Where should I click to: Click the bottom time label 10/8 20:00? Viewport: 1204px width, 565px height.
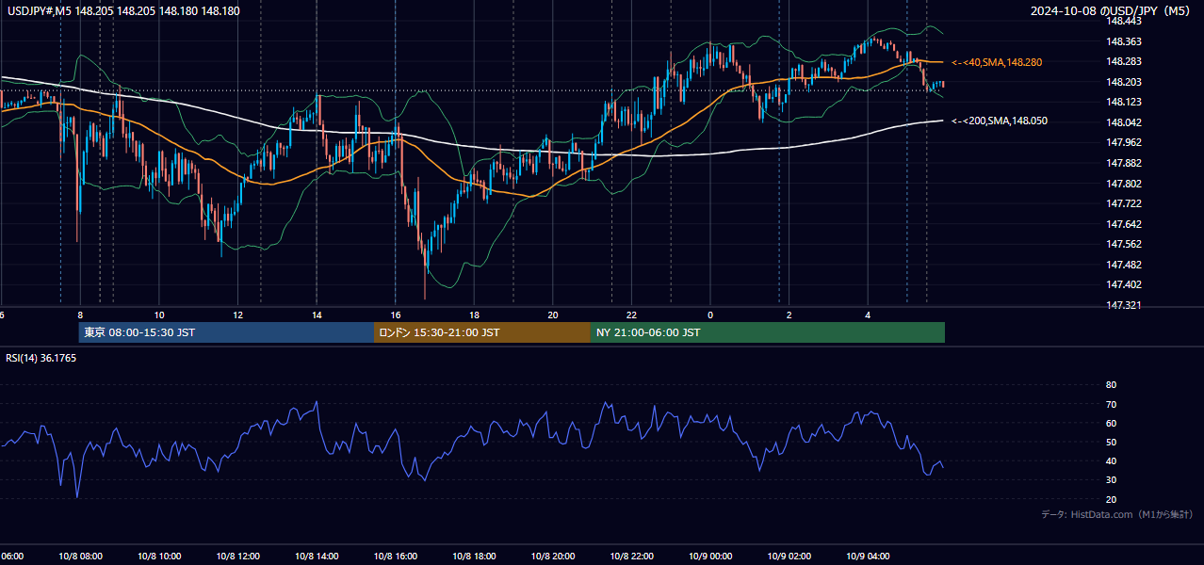(x=553, y=556)
